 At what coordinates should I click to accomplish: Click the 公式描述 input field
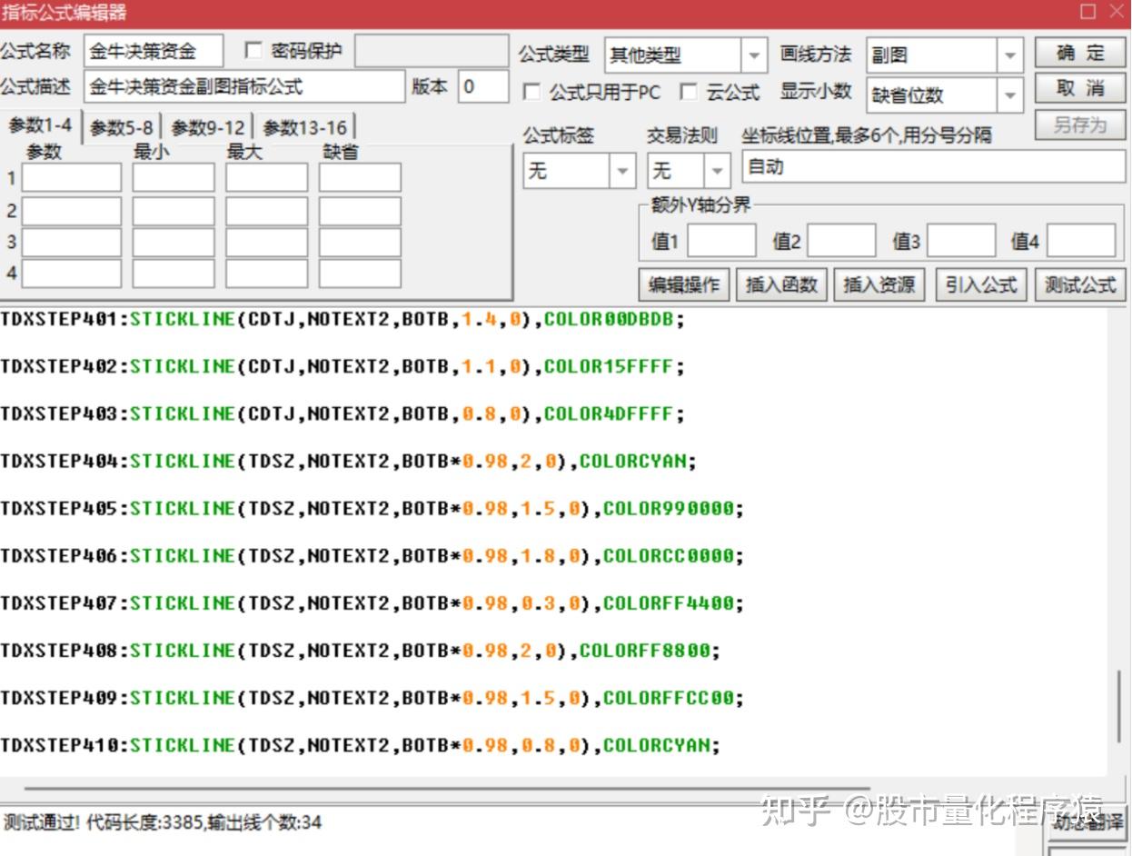244,87
